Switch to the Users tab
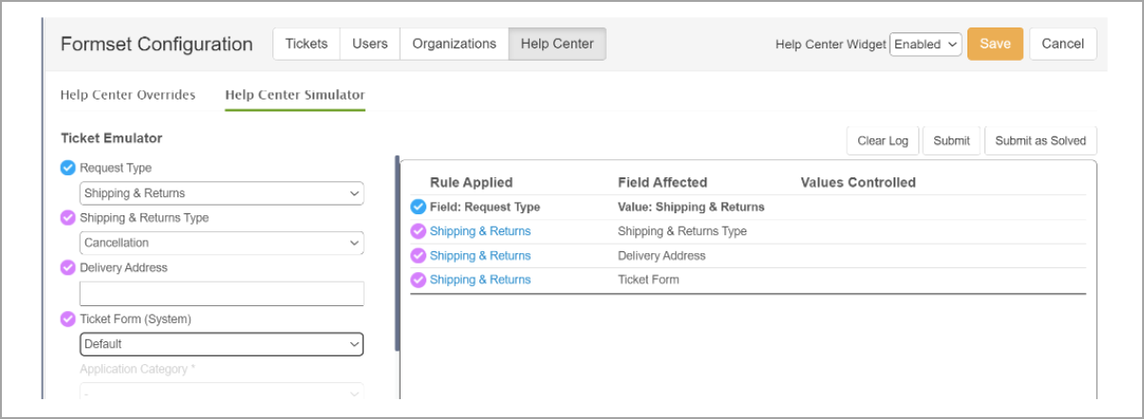 369,44
